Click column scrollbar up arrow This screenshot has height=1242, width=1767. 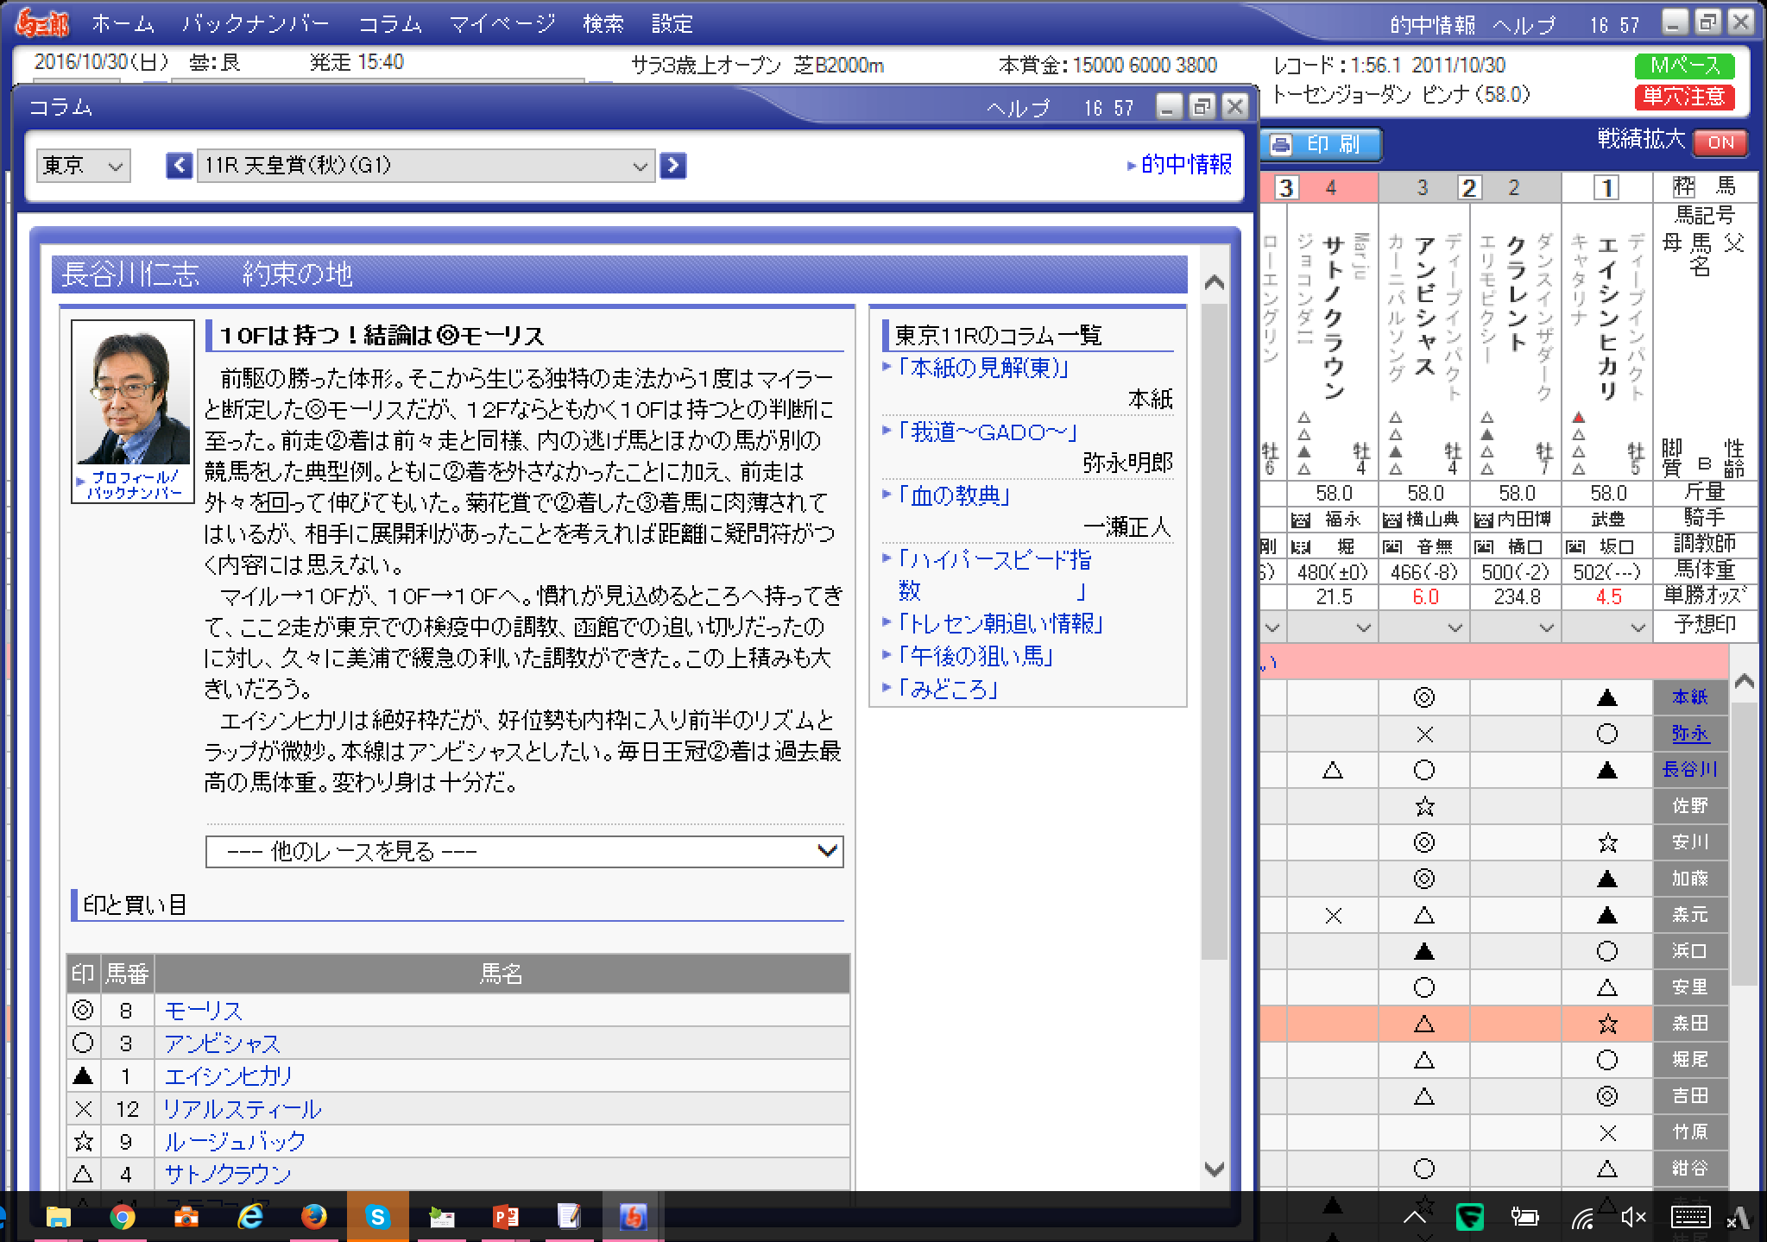(1215, 282)
